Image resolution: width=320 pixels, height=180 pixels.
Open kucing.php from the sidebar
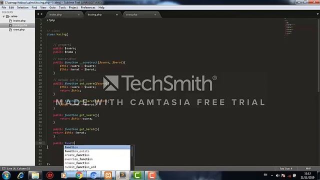tap(20, 25)
